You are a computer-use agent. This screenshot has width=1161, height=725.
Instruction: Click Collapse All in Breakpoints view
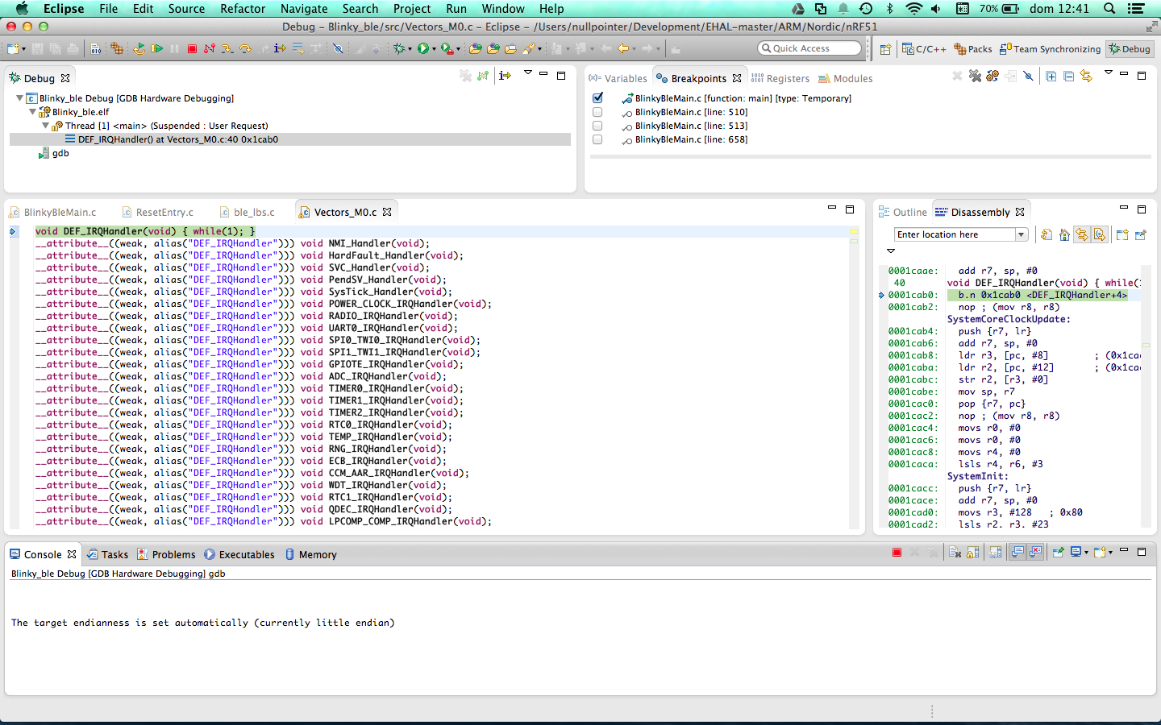[x=1068, y=76]
